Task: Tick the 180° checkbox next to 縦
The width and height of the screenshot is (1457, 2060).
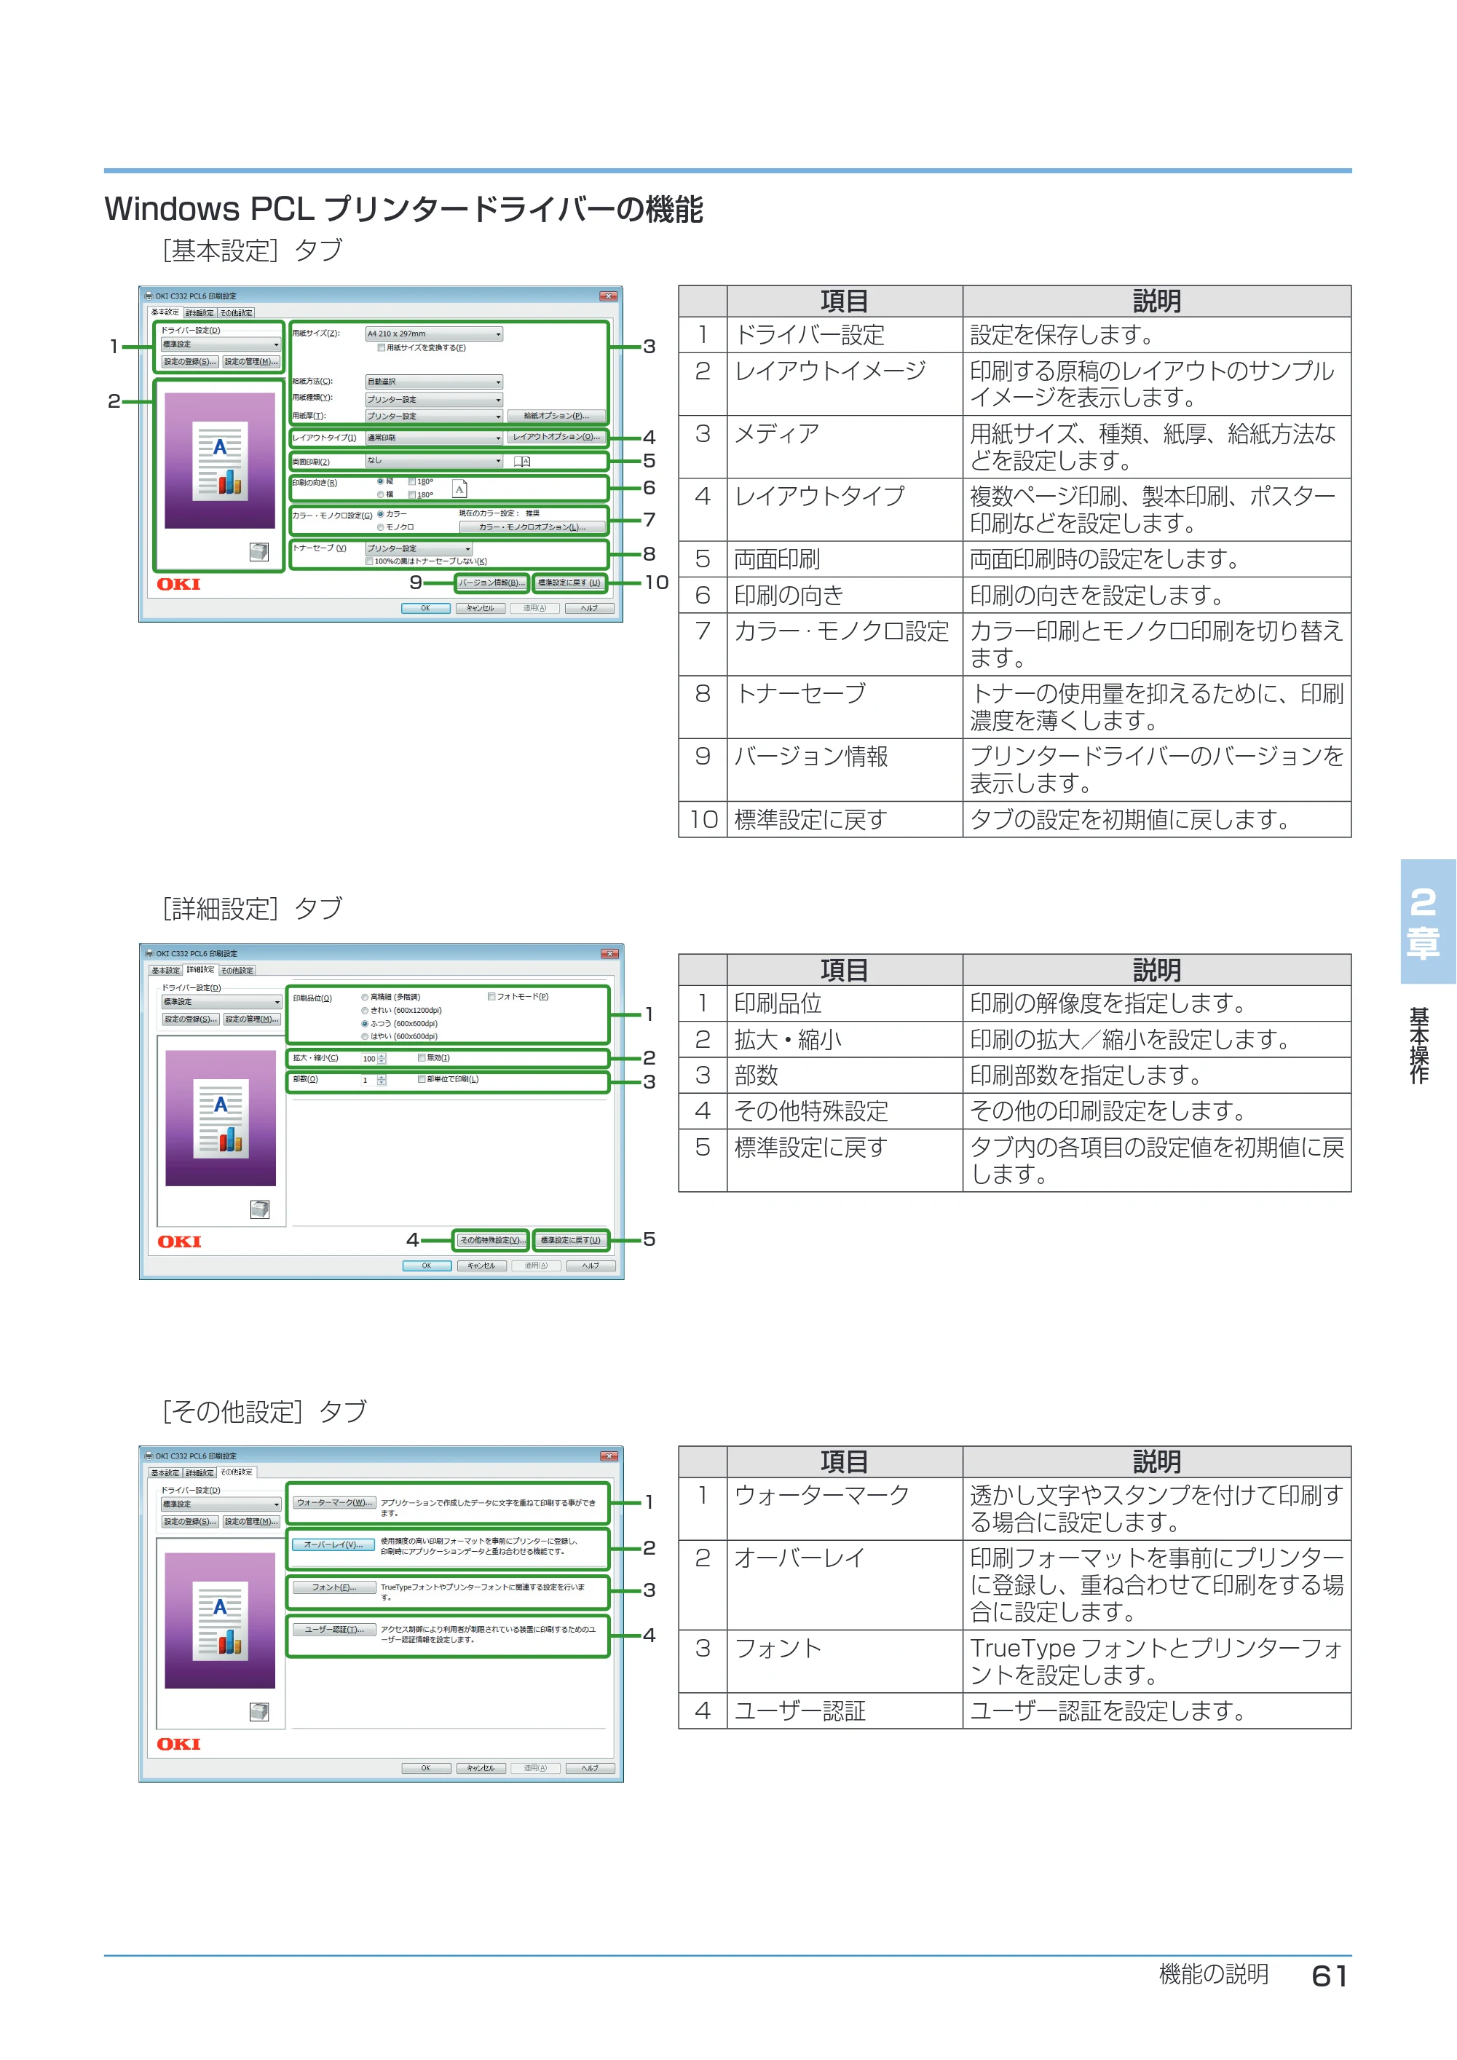Action: pos(412,482)
